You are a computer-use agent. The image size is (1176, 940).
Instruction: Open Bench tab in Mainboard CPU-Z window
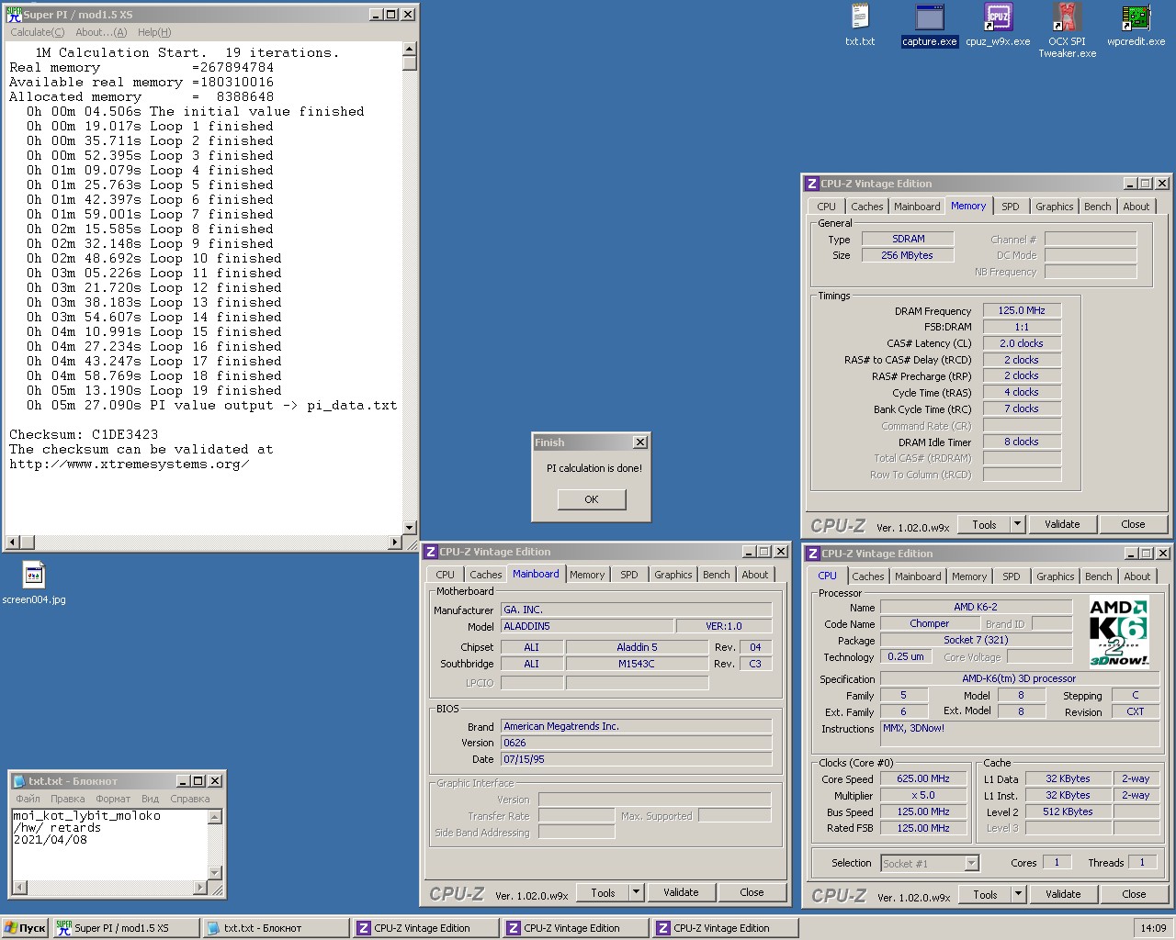tap(717, 575)
